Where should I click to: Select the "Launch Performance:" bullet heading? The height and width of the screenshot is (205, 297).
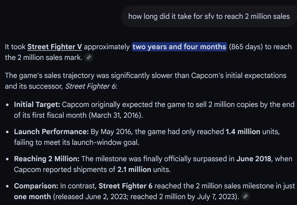click(51, 132)
